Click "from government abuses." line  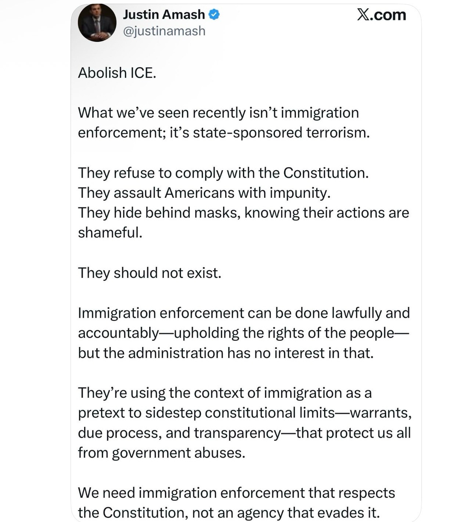click(161, 453)
